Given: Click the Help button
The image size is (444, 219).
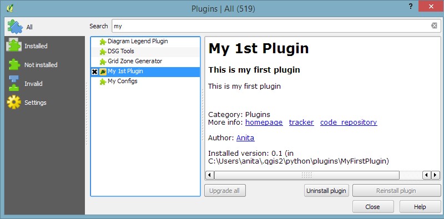Looking at the screenshot, I should pos(420,207).
